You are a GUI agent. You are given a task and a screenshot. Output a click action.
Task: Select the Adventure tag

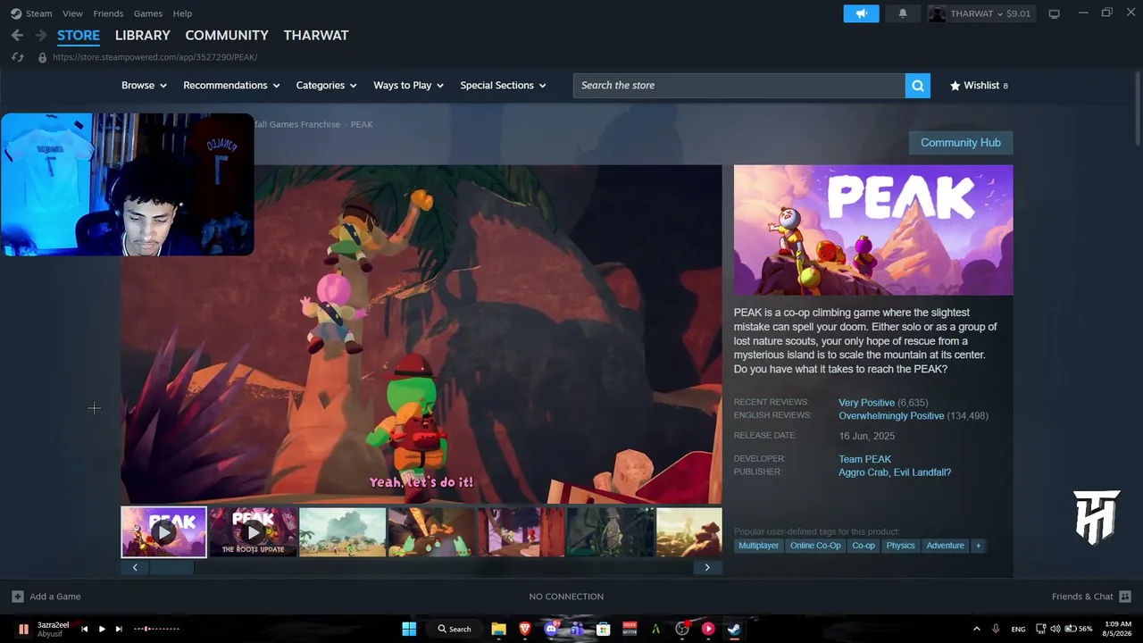coord(945,546)
